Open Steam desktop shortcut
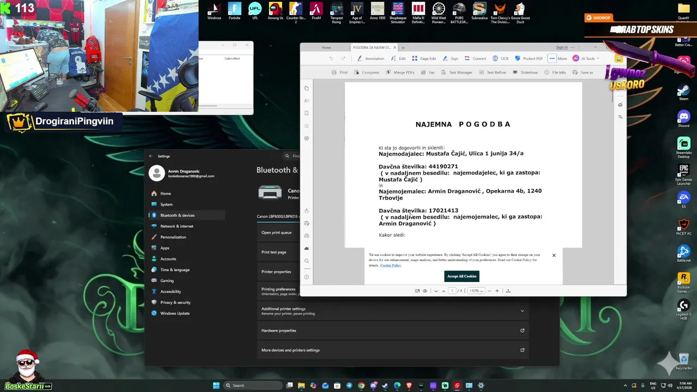The image size is (697, 392). [x=683, y=93]
